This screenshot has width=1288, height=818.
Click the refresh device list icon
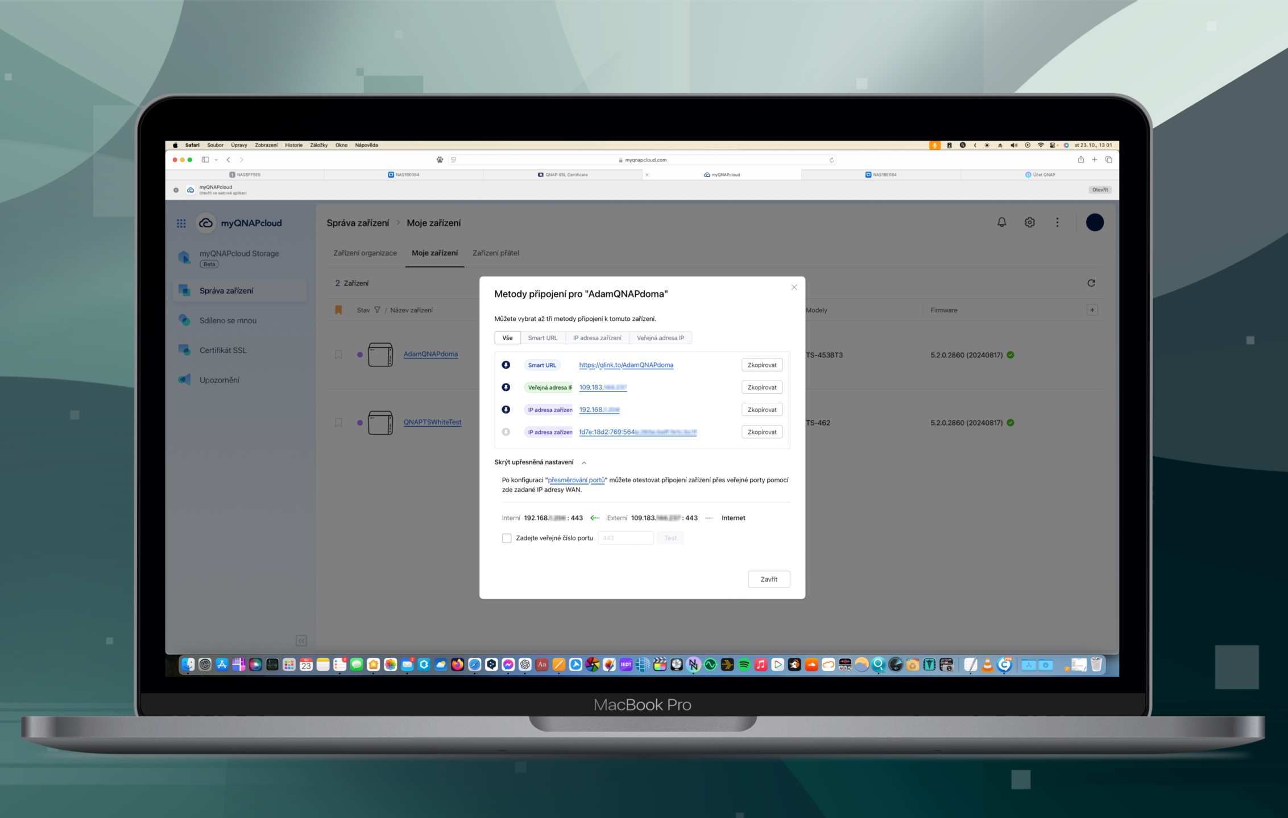coord(1091,283)
